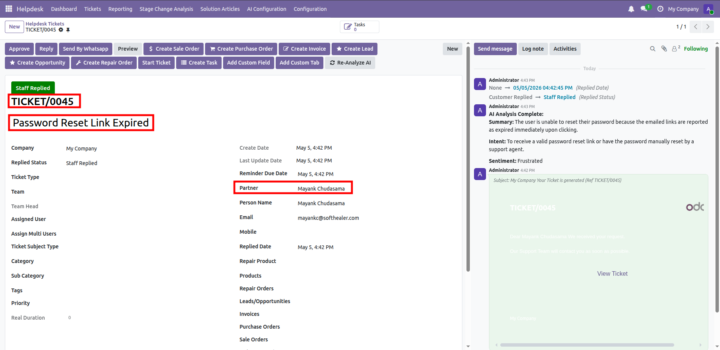Open the conversations chat bubble icon

point(644,9)
